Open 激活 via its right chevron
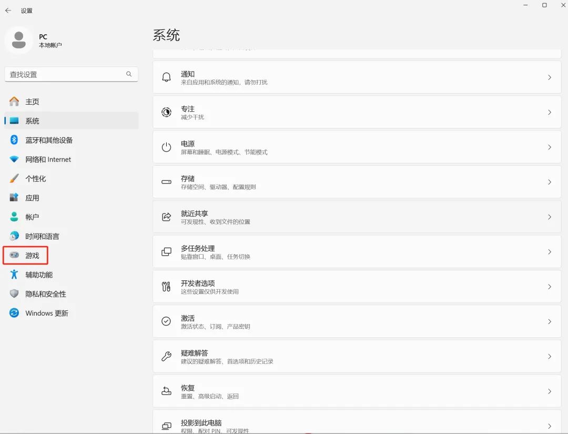This screenshot has width=568, height=434. click(550, 321)
